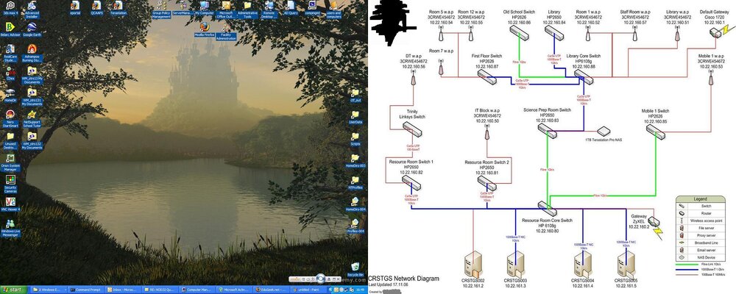Open the Unused Desktop shortcuts folder
The height and width of the screenshot is (294, 736).
click(x=10, y=140)
